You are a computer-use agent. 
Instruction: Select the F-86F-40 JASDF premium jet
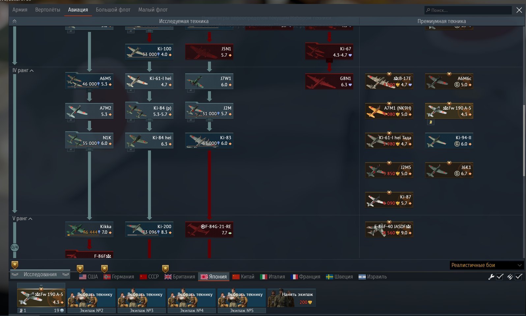point(389,229)
